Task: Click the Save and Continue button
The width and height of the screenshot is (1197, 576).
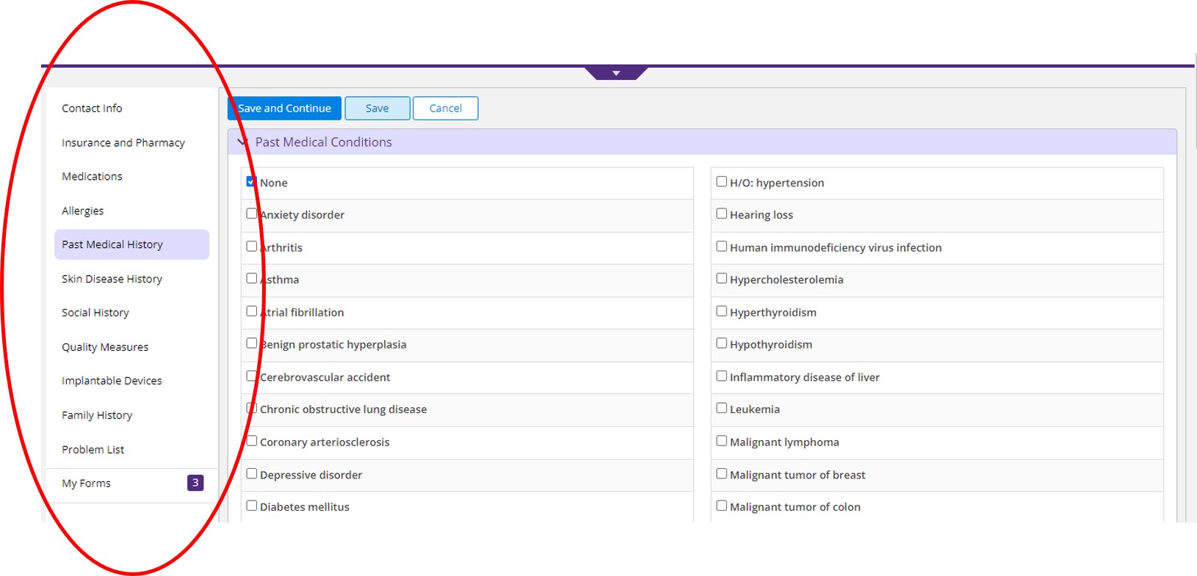Action: tap(284, 108)
